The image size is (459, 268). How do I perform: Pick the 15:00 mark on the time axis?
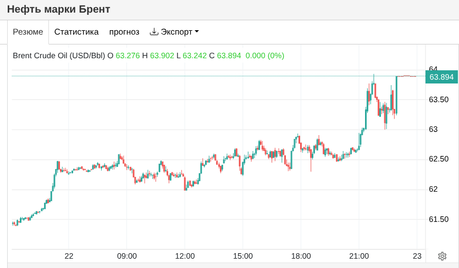coord(243,256)
